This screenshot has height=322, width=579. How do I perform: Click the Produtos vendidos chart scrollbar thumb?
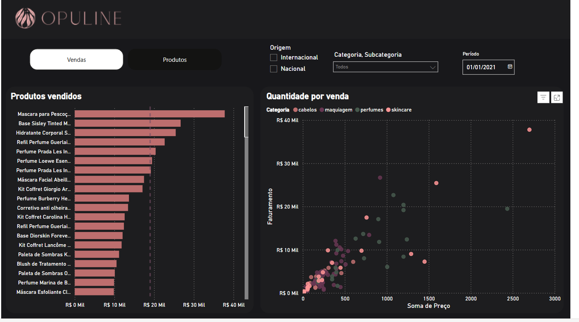coord(247,122)
